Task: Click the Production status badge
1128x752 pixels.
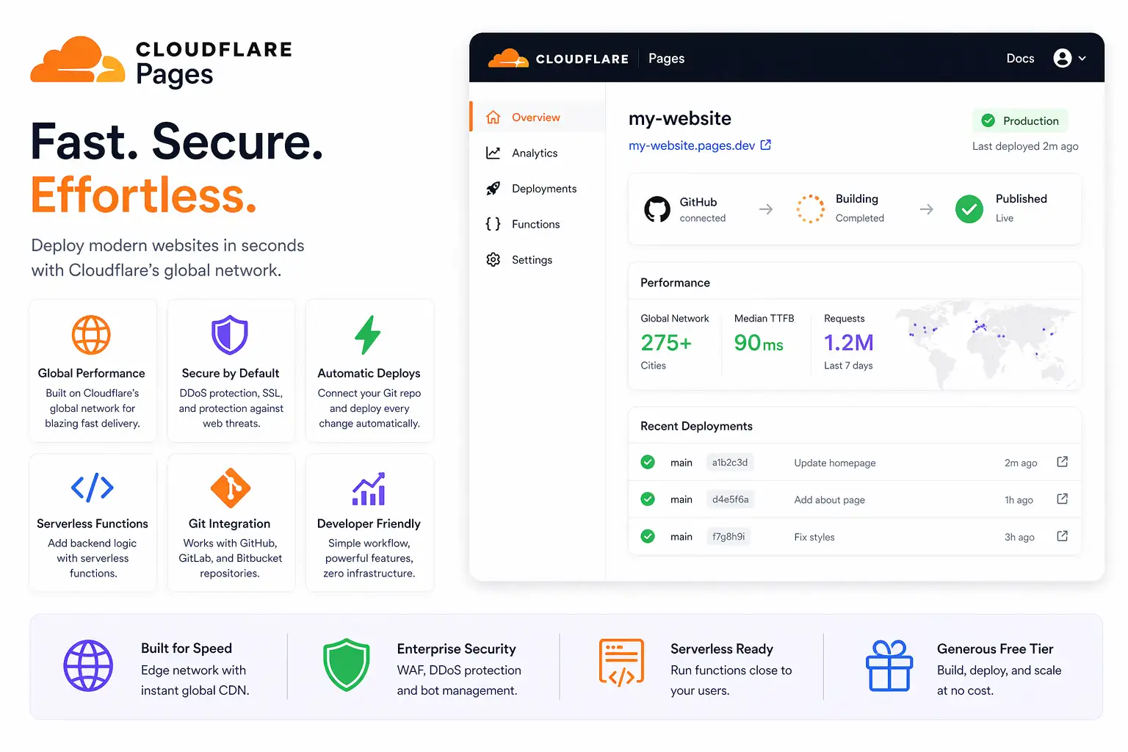Action: (x=1020, y=120)
